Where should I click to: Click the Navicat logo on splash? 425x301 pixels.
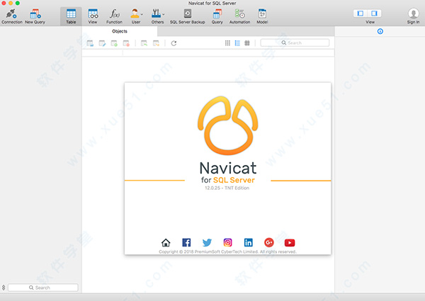[x=227, y=125]
